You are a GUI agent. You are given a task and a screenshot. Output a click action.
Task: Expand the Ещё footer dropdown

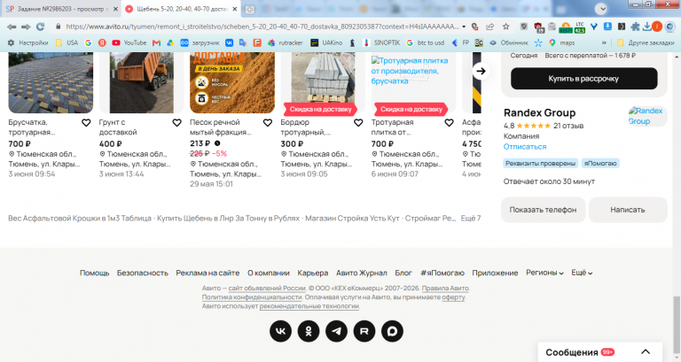(x=582, y=273)
